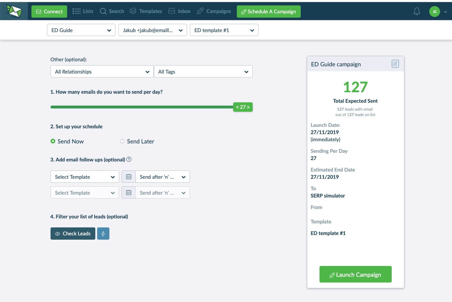Expand the All Relationships dropdown
This screenshot has height=302, width=452.
click(x=101, y=71)
